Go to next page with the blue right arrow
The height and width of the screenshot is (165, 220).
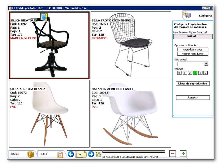coord(91,154)
